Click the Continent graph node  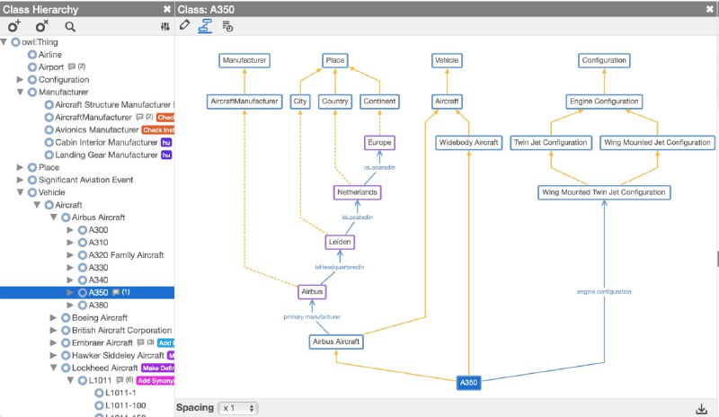click(x=379, y=102)
